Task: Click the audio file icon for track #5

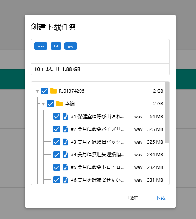Action: [65, 167]
